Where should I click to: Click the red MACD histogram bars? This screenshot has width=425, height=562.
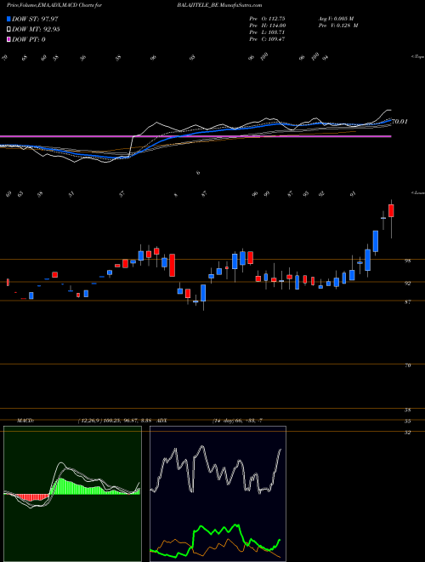tap(32, 497)
